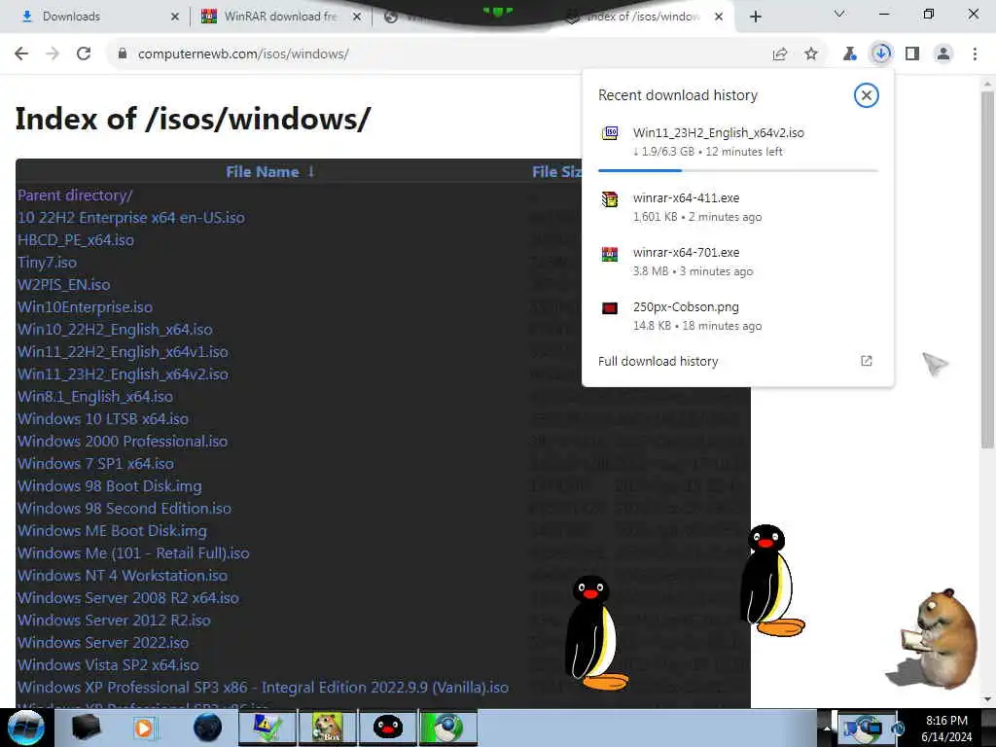The height and width of the screenshot is (747, 996).
Task: Open Full download history external link icon
Action: [867, 361]
